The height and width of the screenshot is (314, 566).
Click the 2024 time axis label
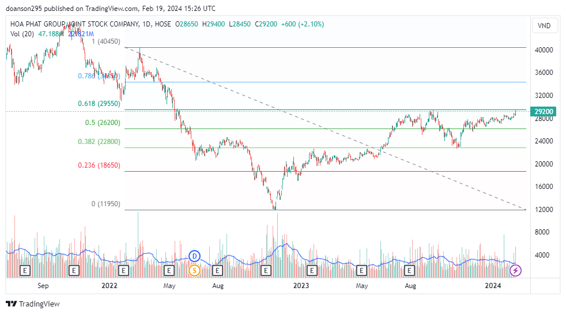click(x=493, y=286)
